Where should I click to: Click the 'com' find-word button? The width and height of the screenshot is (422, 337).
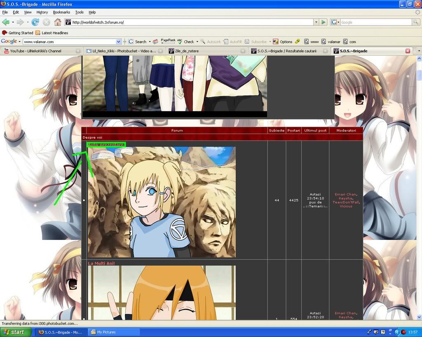click(349, 42)
